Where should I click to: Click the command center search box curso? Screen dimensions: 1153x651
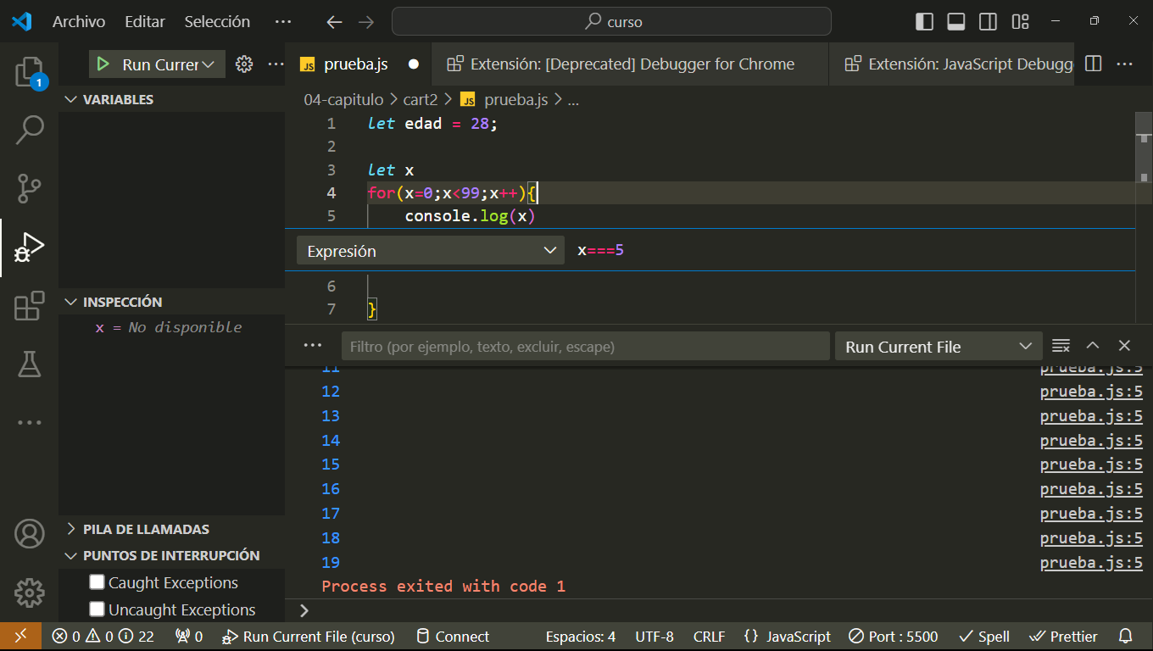click(x=611, y=22)
